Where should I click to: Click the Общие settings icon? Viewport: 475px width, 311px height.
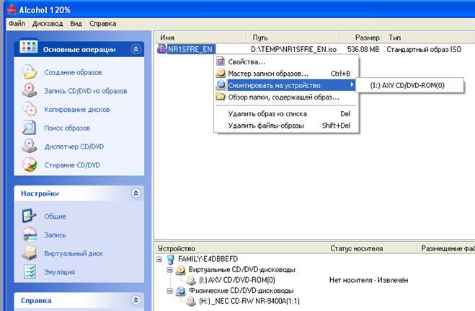(29, 216)
